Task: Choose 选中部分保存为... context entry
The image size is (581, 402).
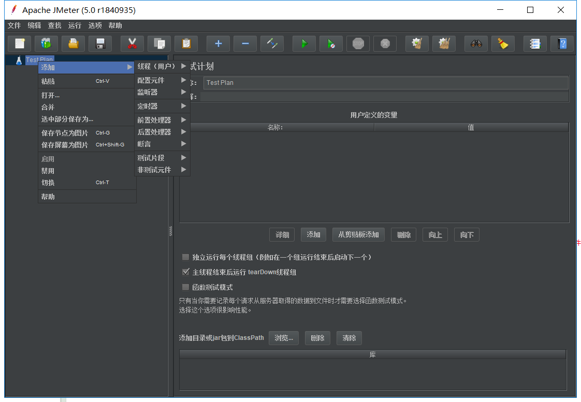Action: [x=86, y=119]
